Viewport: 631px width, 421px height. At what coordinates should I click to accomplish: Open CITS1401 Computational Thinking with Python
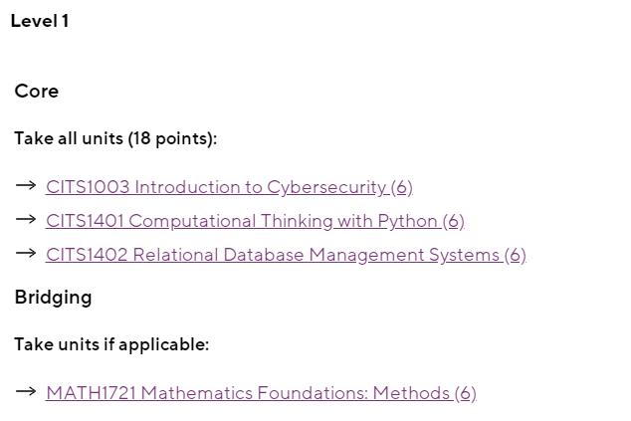(x=255, y=221)
